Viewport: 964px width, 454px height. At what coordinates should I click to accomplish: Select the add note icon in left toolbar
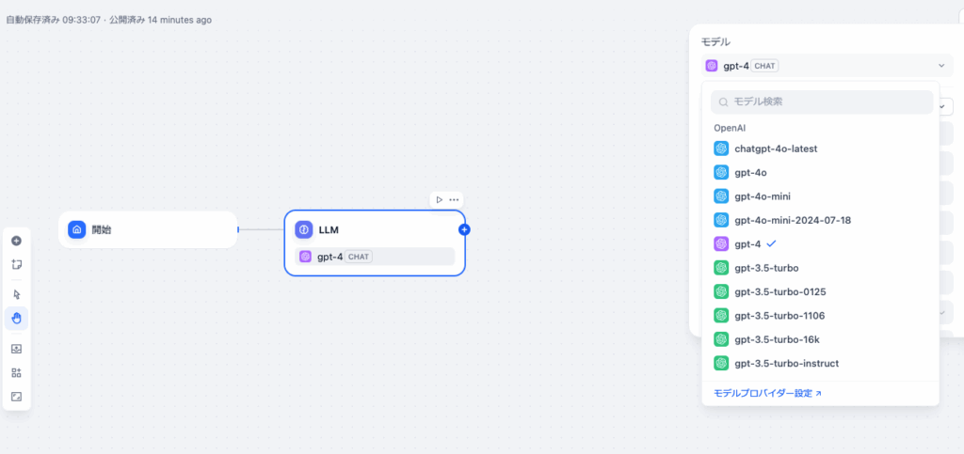[x=17, y=264]
